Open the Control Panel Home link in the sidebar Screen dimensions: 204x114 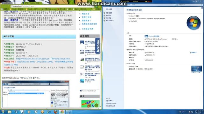109,9
